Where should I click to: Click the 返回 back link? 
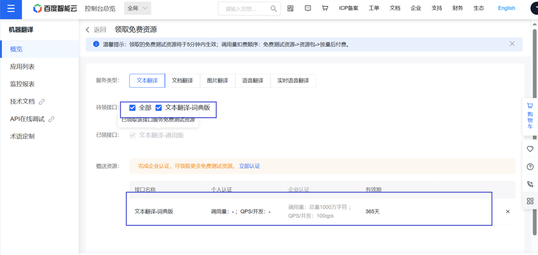click(x=100, y=30)
